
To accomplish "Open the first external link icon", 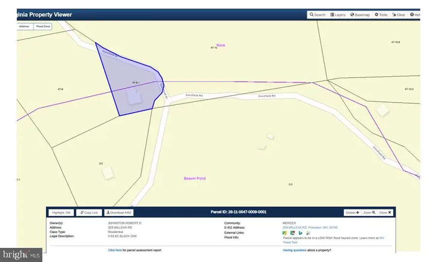I will coord(285,233).
